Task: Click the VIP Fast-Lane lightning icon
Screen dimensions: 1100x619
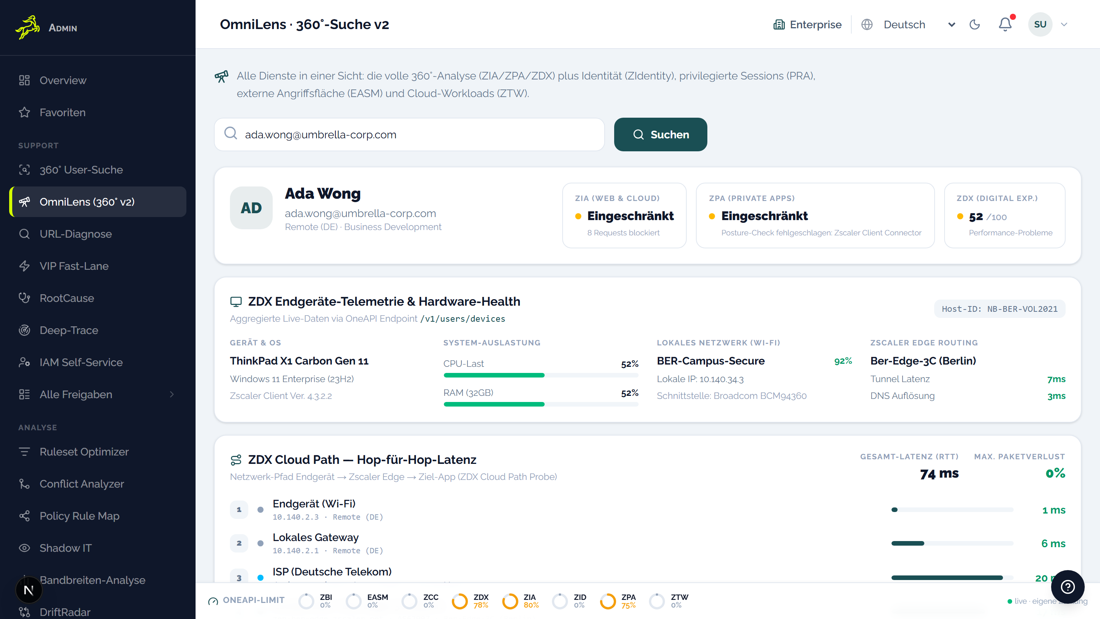Action: pyautogui.click(x=24, y=266)
